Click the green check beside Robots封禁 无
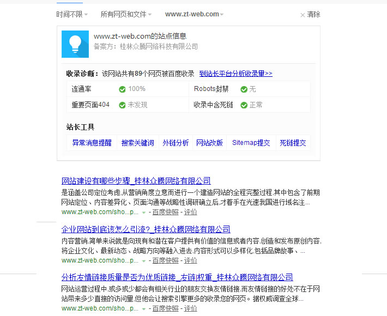This screenshot has width=387, height=316. 244,89
